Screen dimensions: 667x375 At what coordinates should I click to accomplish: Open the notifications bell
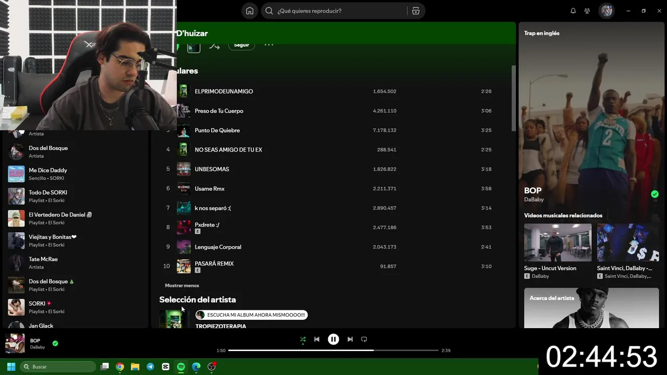coord(573,11)
